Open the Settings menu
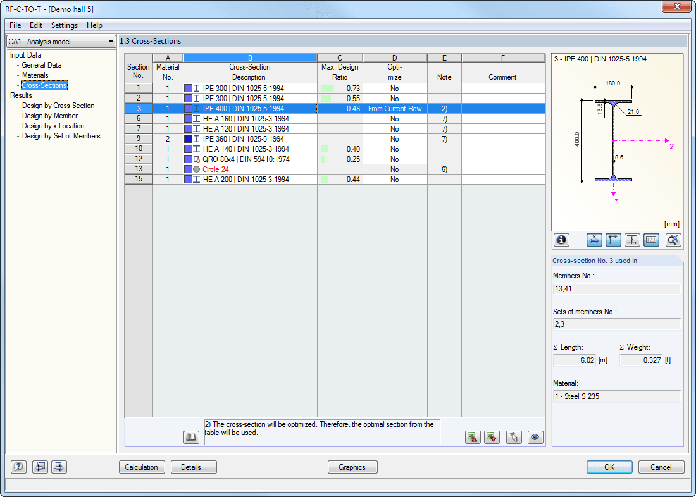The image size is (696, 497). click(65, 25)
